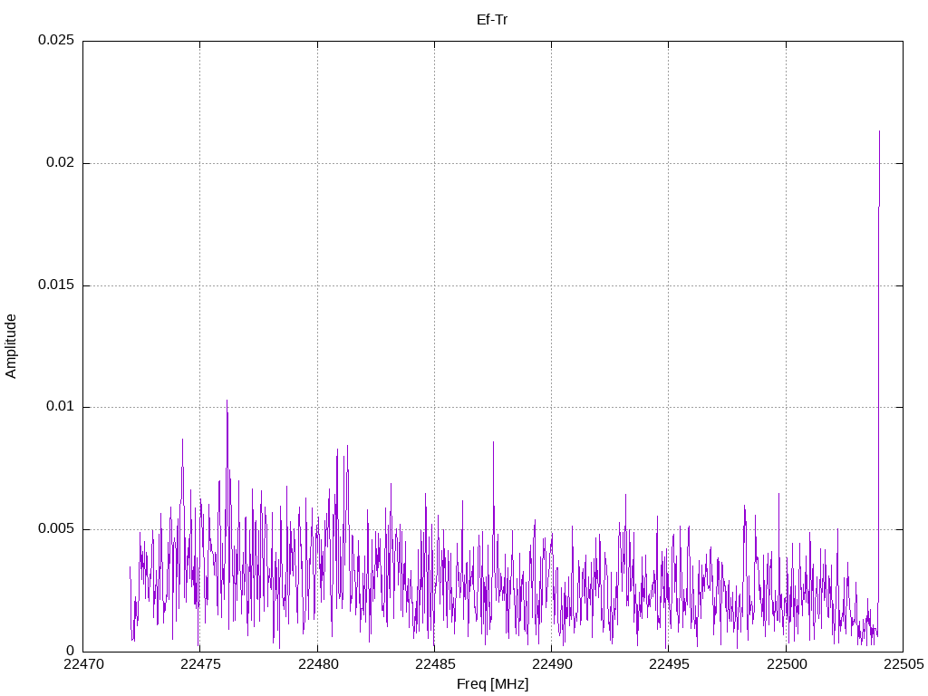Pick the 0.01 y-axis tick label

coord(60,407)
